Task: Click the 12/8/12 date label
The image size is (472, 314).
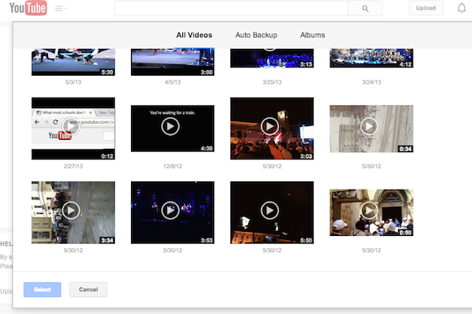Action: [173, 166]
